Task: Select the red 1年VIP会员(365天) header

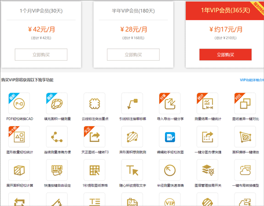Action: tap(225, 11)
